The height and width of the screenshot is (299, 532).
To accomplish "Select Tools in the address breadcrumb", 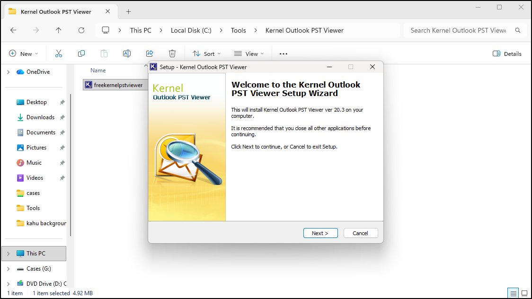I will [238, 30].
